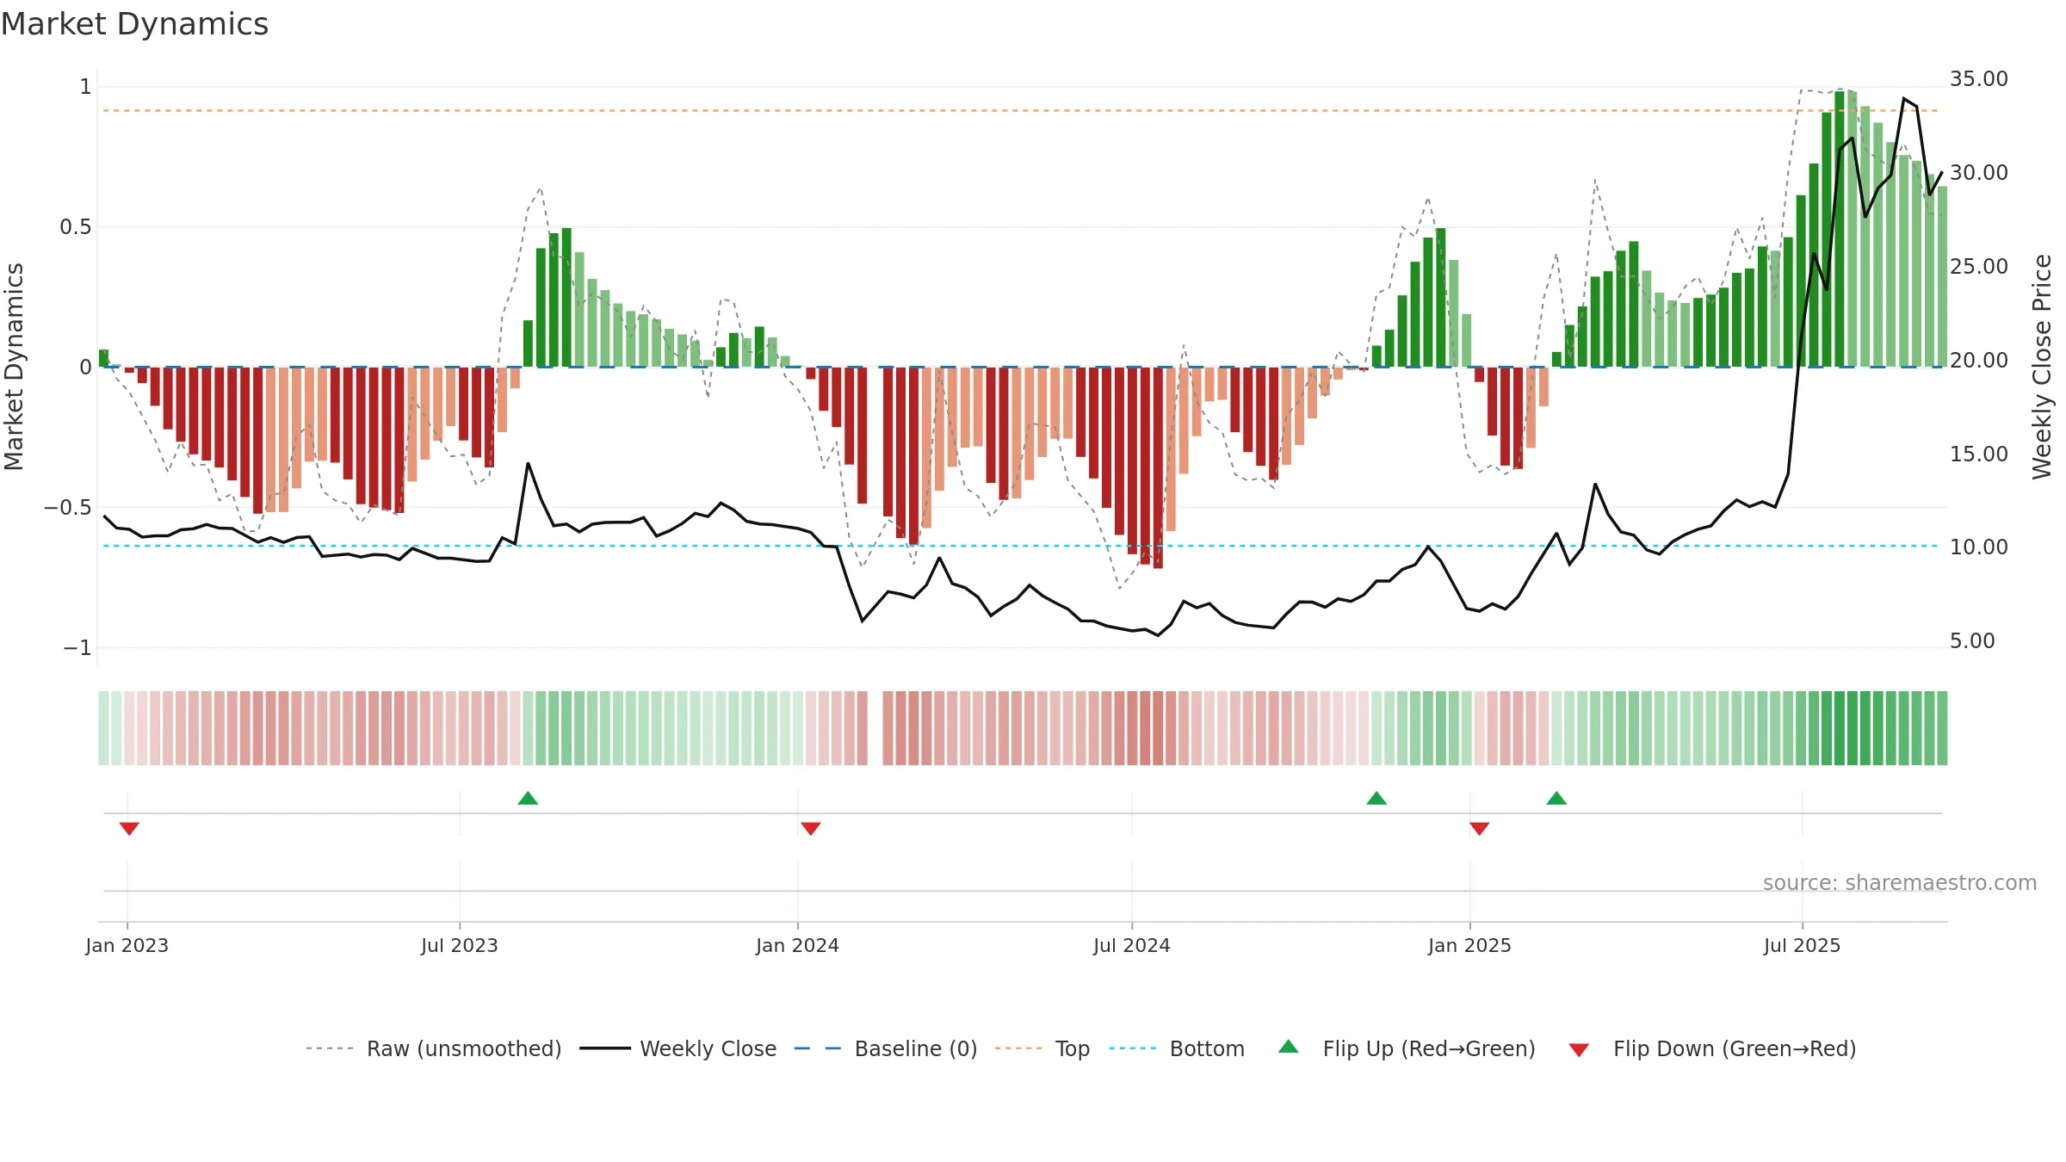Screen dimensions: 2066x1162
Task: Click the green Flip Up triangle icon in legend
Action: 1289,1047
